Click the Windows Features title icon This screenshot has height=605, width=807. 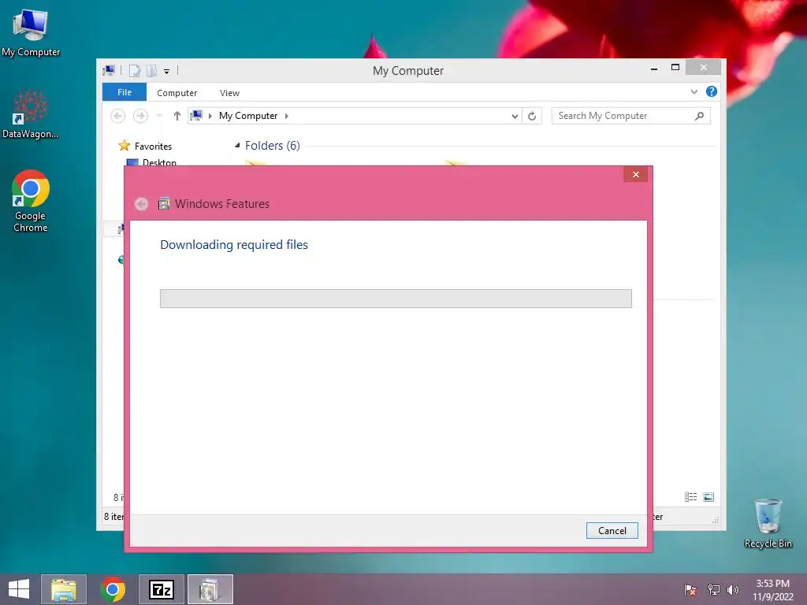coord(164,204)
